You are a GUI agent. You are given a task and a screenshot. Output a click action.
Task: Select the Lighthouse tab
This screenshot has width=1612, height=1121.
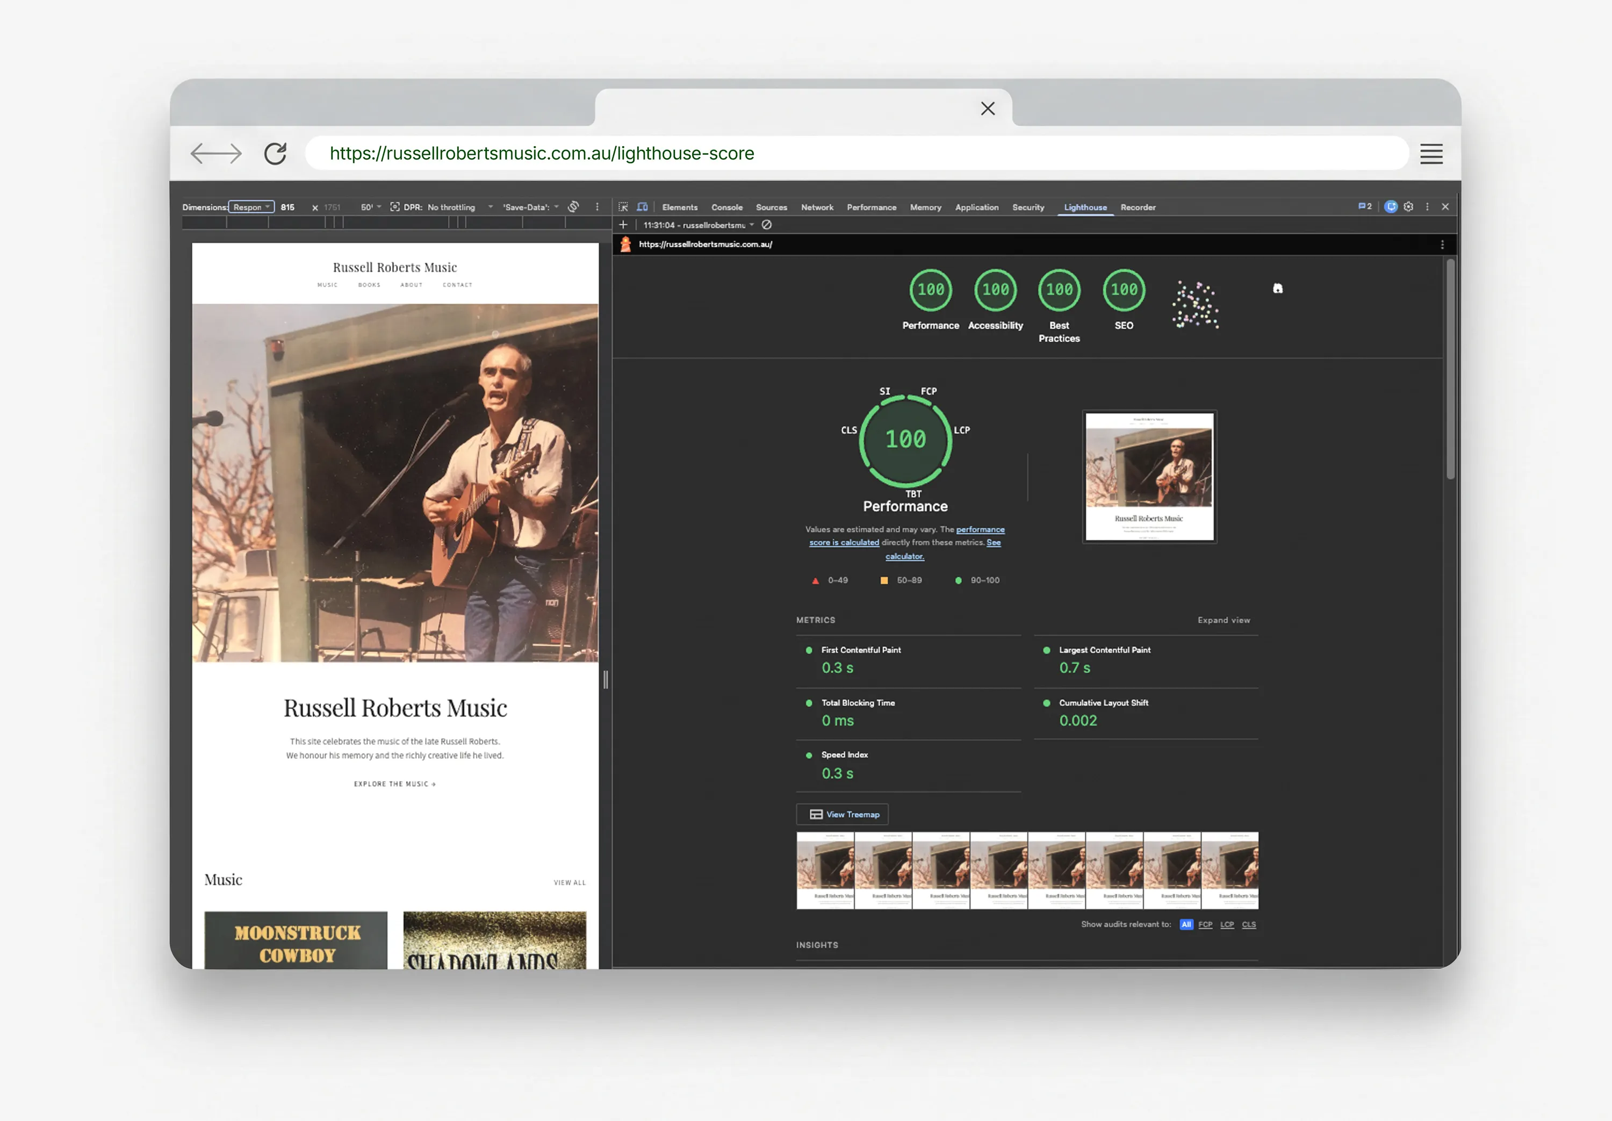click(1085, 207)
